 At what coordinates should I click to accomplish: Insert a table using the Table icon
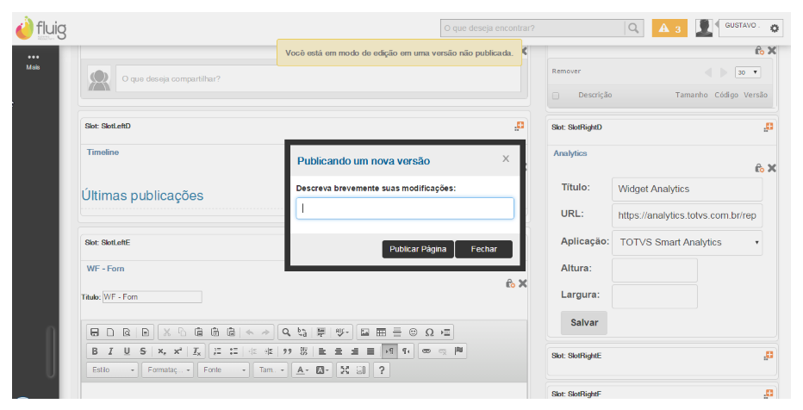(x=381, y=332)
